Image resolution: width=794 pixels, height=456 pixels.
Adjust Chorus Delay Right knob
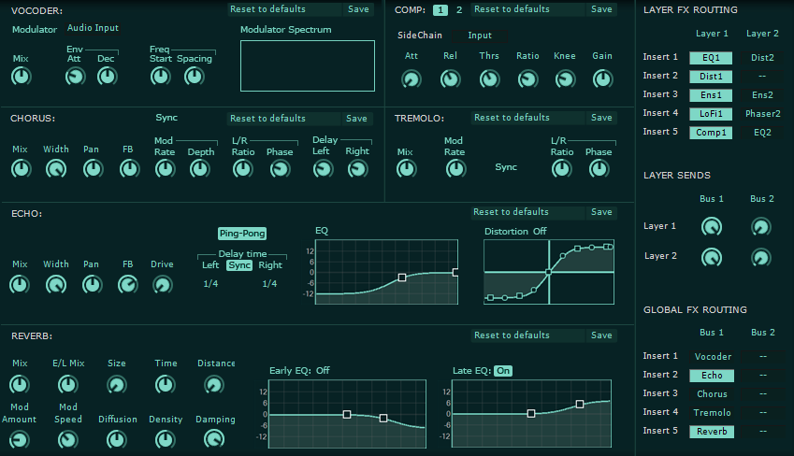(357, 169)
